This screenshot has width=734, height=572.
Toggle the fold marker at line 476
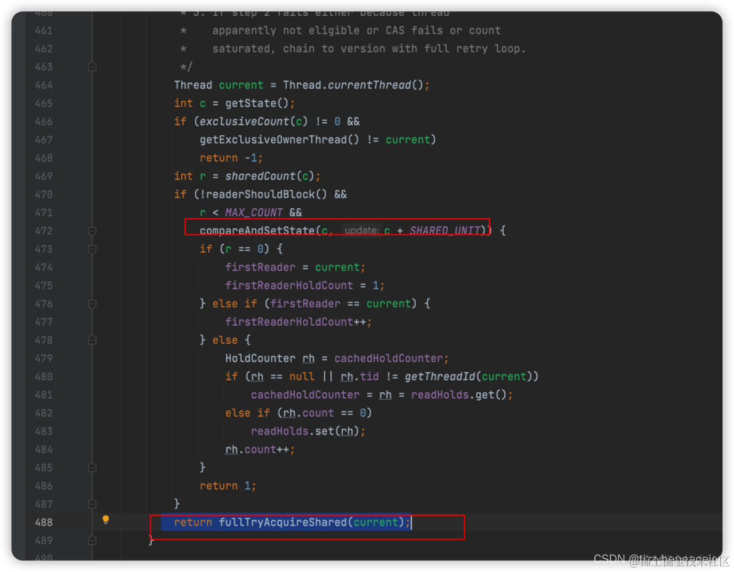(92, 304)
